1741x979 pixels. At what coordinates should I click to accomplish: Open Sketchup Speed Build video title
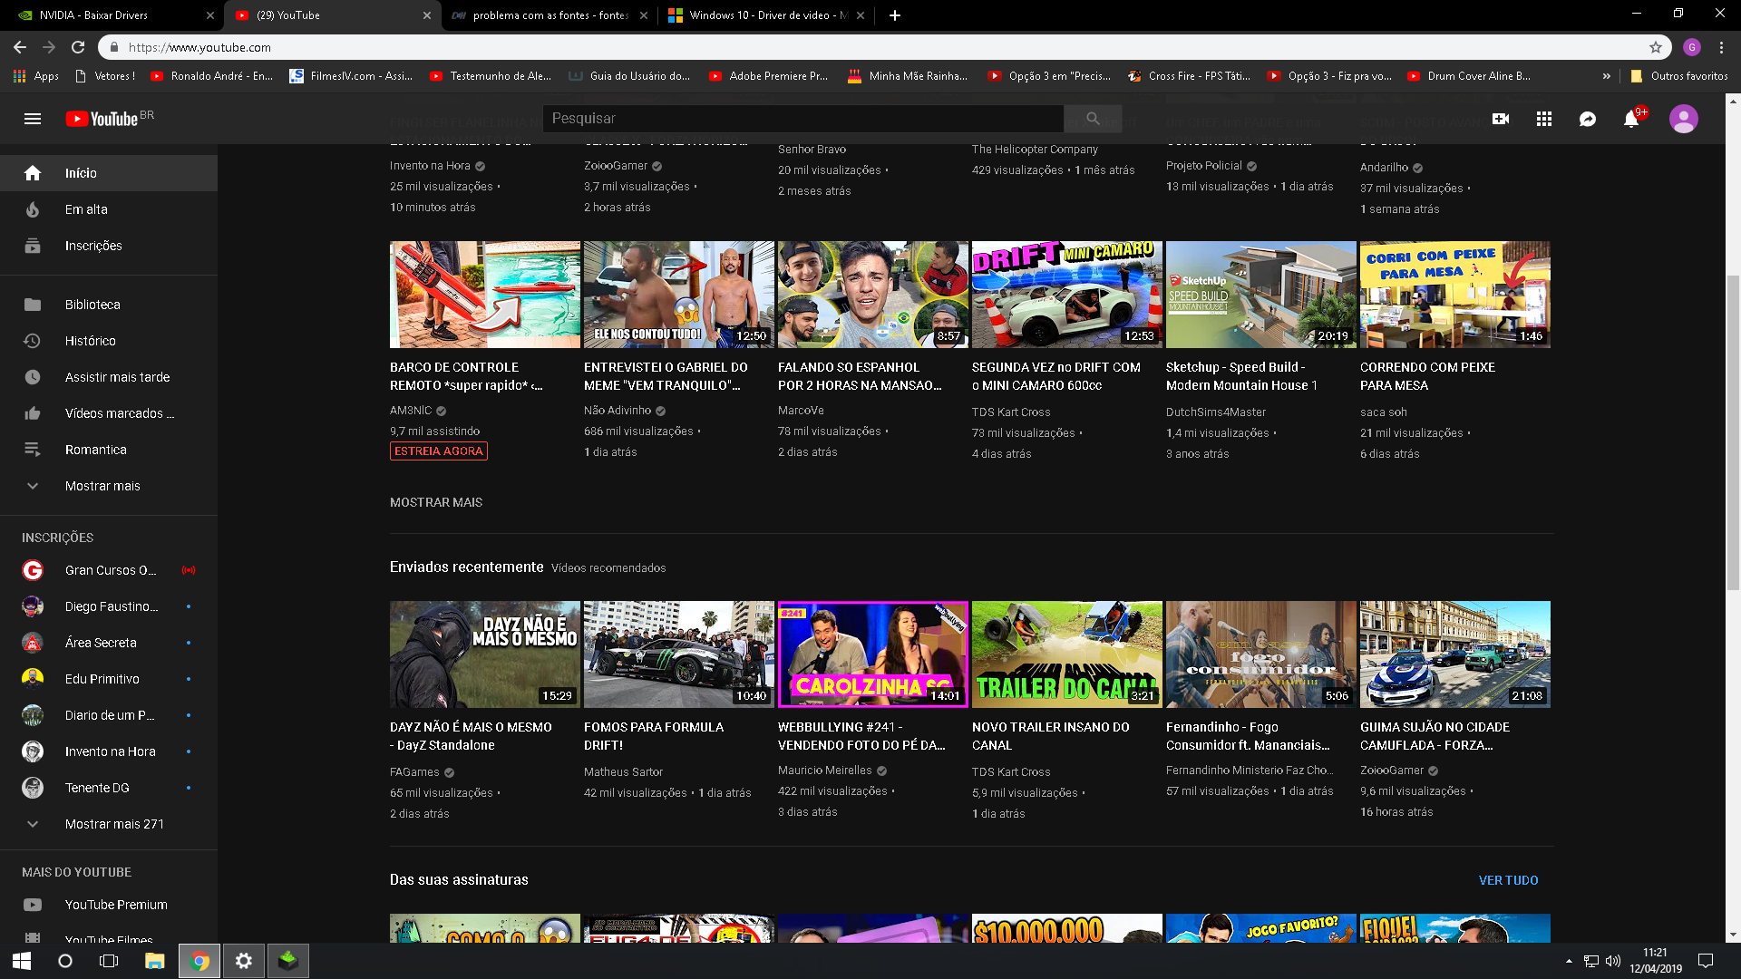click(x=1241, y=376)
